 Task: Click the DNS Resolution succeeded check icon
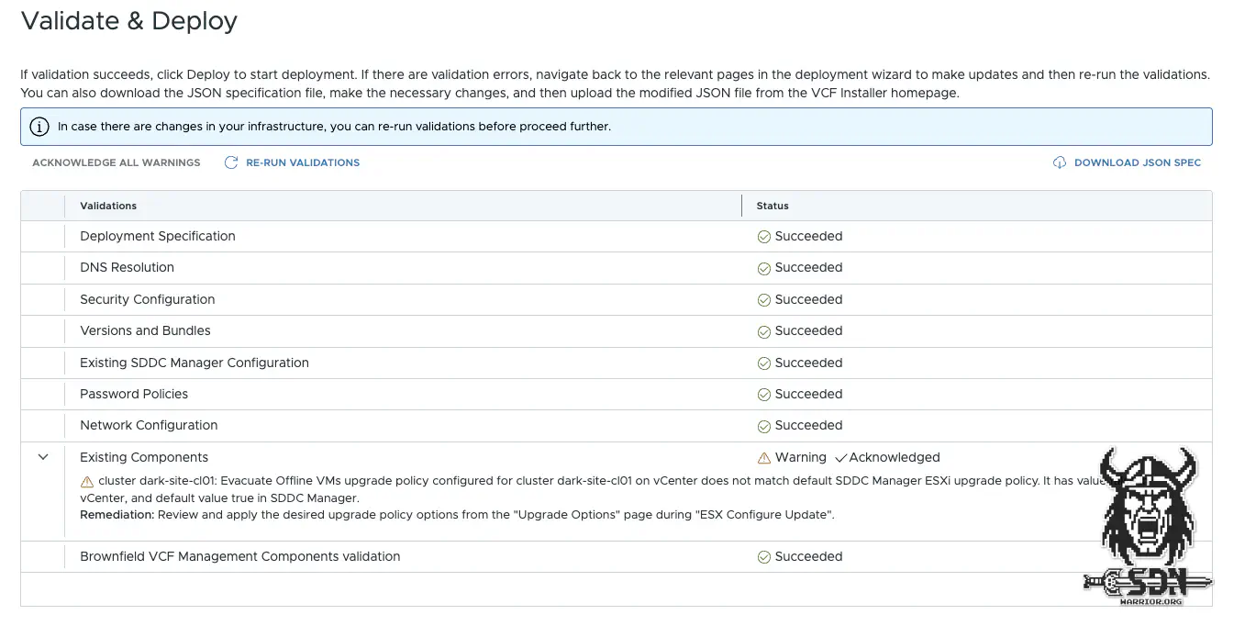point(763,268)
